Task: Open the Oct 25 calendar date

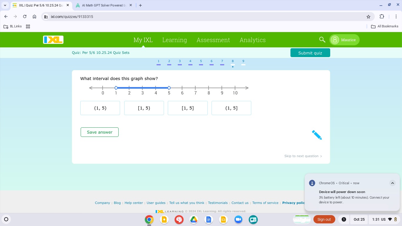Action: (x=359, y=219)
